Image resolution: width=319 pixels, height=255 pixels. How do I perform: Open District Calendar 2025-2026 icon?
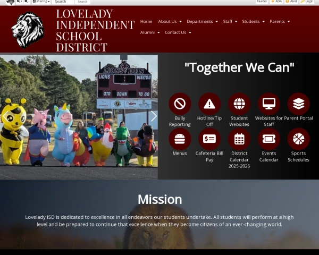[x=239, y=139]
